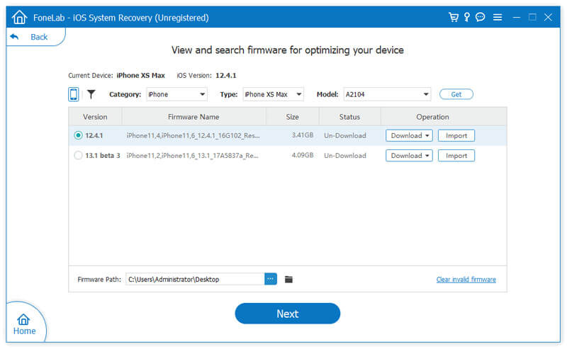Open the Model dropdown showing A2104
Screen dimensions: 567x349
pyautogui.click(x=387, y=94)
